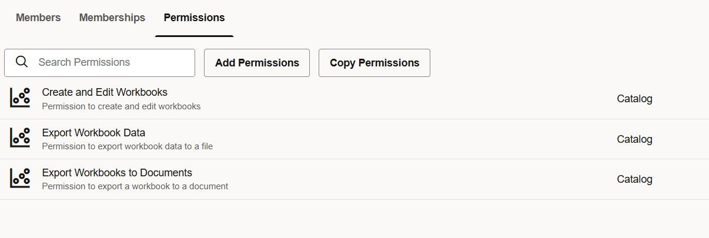This screenshot has height=238, width=709.
Task: Click Catalog label on Create and Edit Workbooks row
Action: point(634,99)
